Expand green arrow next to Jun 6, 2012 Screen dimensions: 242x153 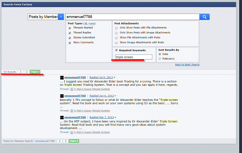coord(115,96)
